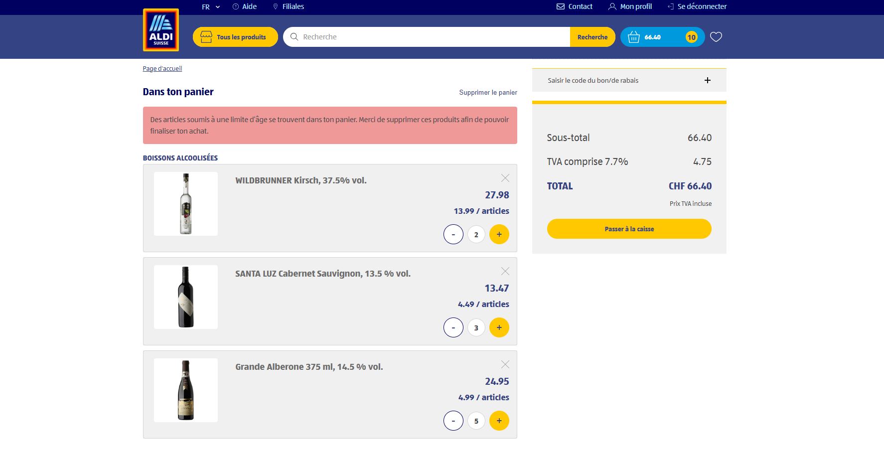Go to Mon profil
884x468 pixels.
[x=630, y=6]
